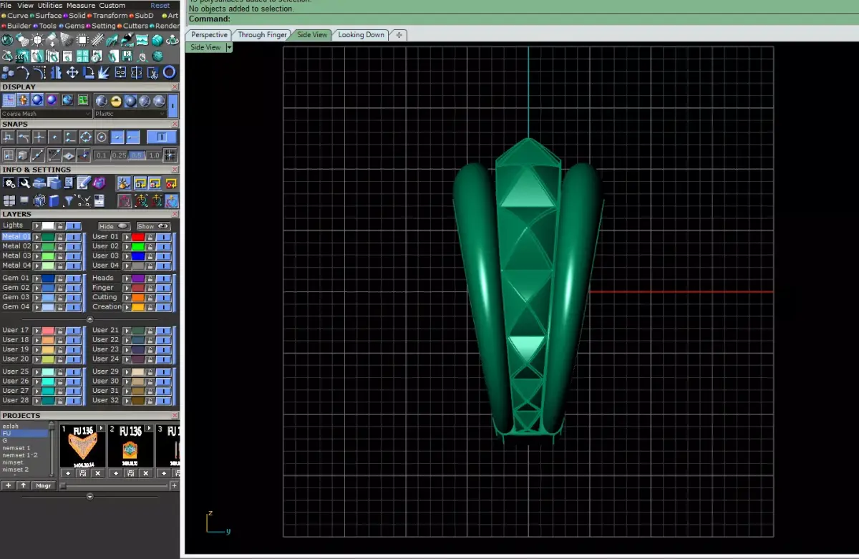Save project thumbnail 1 with disk icon
The width and height of the screenshot is (859, 559).
click(82, 473)
